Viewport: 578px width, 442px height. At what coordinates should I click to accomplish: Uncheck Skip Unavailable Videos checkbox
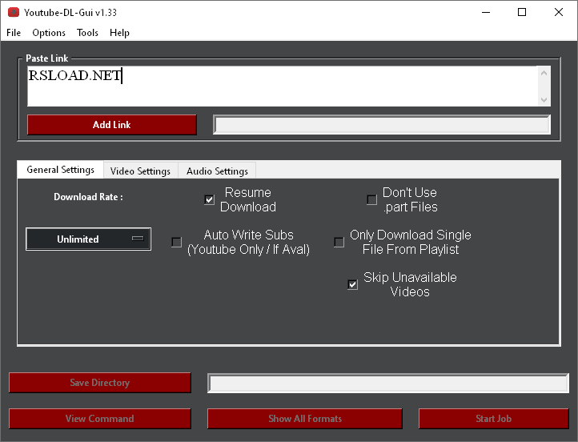pos(353,284)
